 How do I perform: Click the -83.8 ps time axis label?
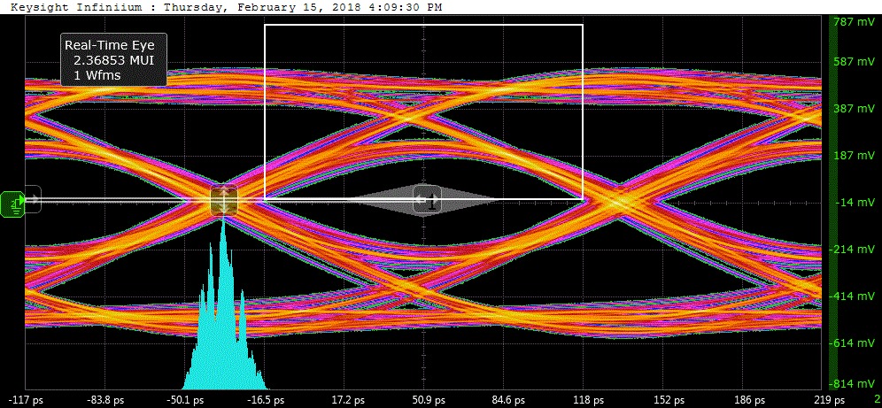click(105, 400)
